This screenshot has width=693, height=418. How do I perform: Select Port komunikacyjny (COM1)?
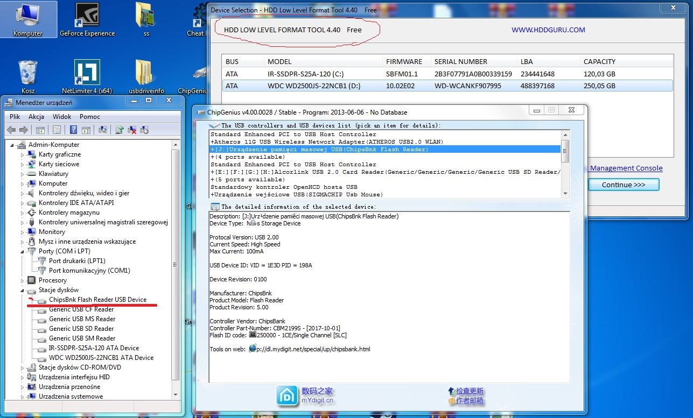[x=89, y=271]
